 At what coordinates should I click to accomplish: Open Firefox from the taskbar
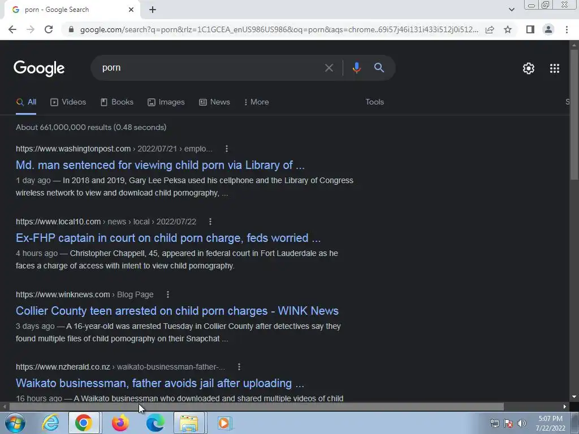[x=120, y=423]
